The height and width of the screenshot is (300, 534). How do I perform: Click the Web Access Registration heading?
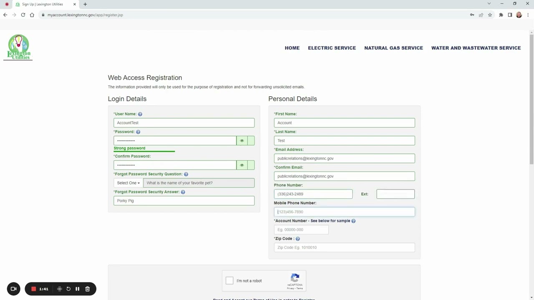[145, 78]
